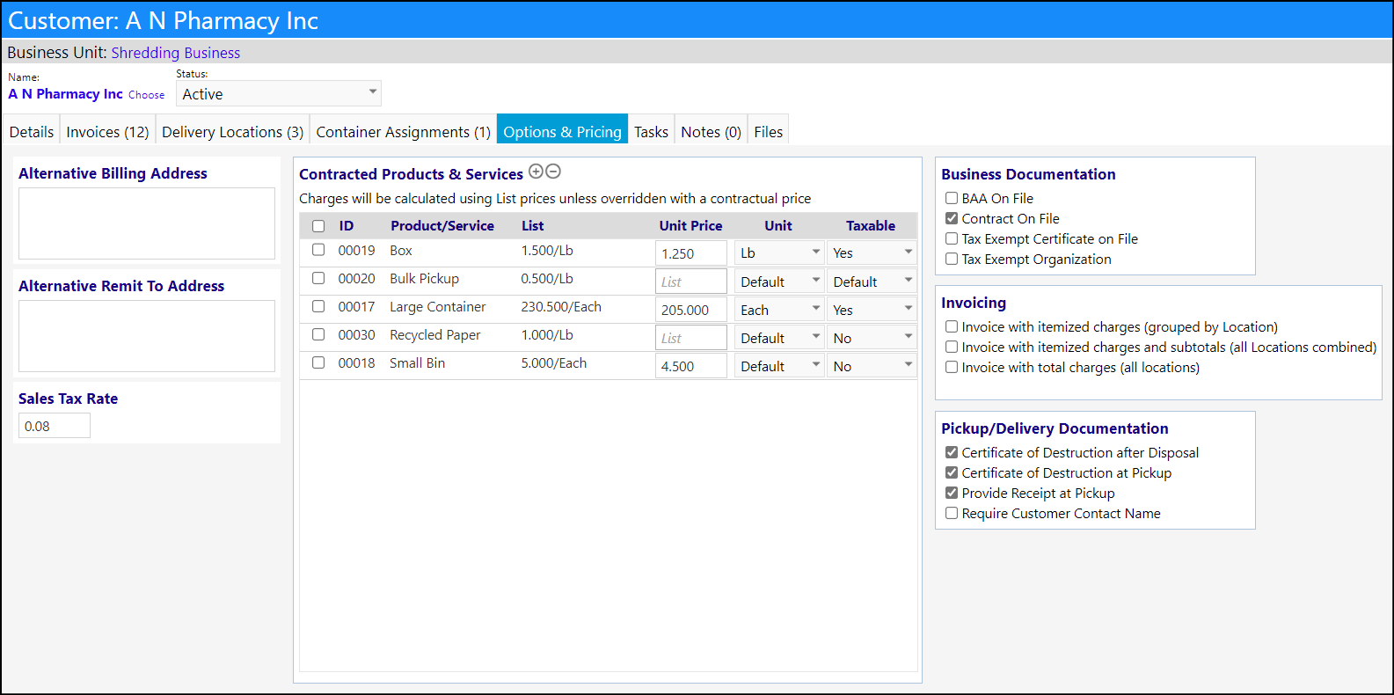Click the Bulk Pickup unit price field
This screenshot has height=695, width=1394.
691,282
